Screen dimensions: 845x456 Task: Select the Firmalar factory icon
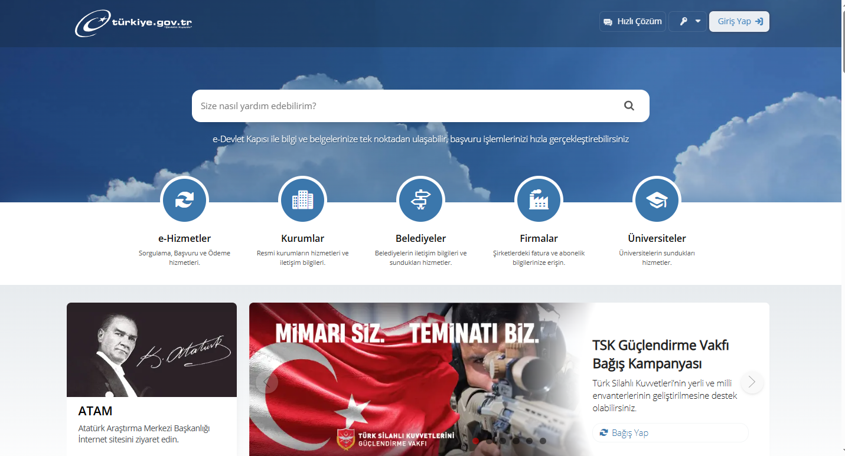(539, 199)
